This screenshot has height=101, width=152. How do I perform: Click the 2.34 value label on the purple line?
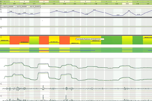[11, 11]
